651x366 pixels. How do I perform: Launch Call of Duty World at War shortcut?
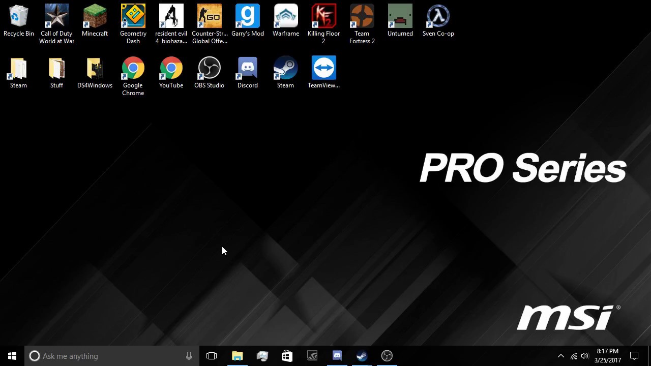point(56,24)
